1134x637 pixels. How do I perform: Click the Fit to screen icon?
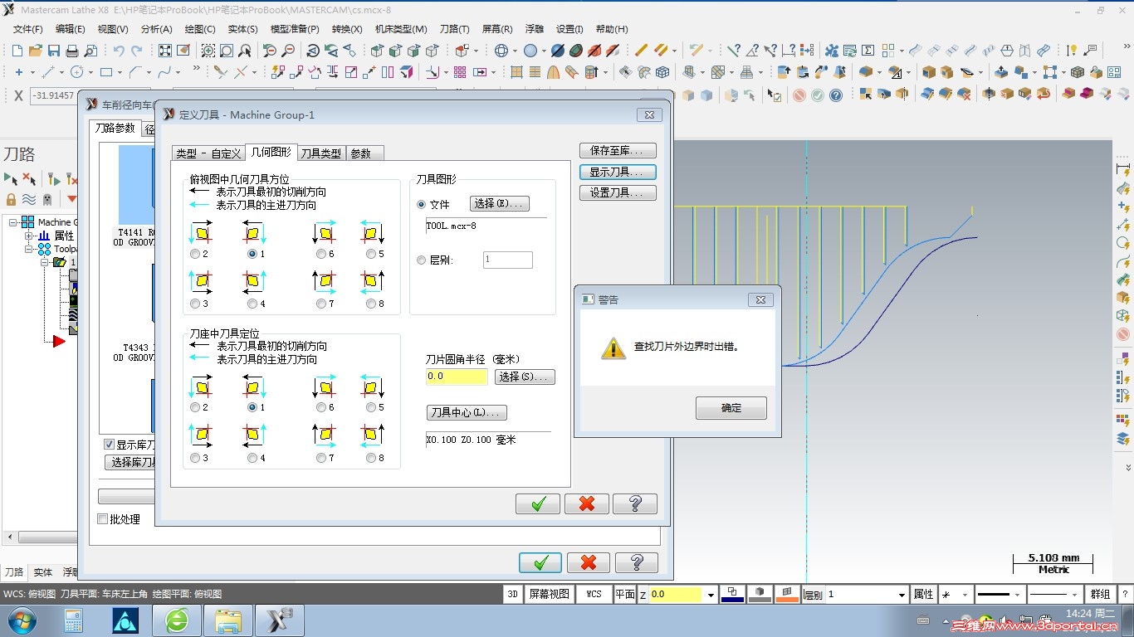pos(165,51)
